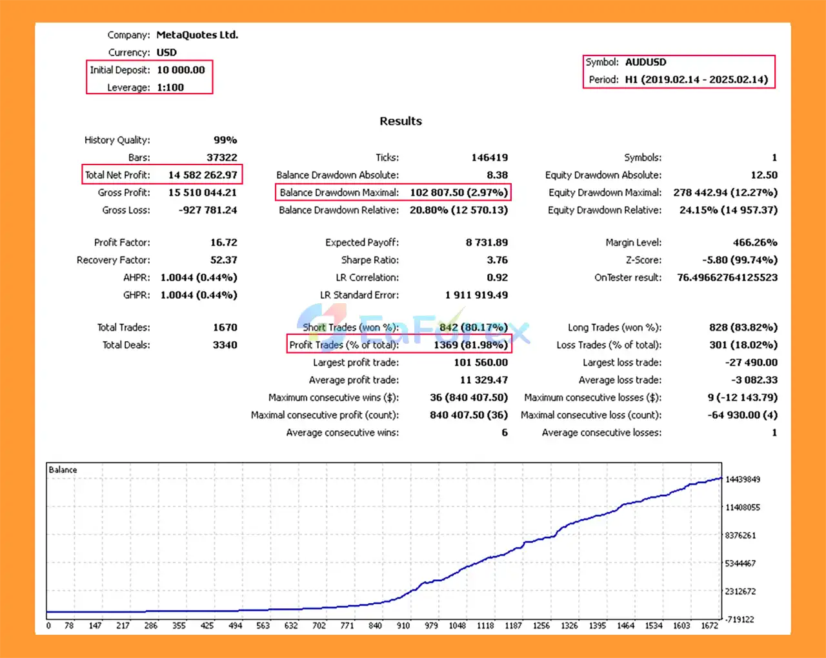Select the H1 test period date range

(x=696, y=79)
